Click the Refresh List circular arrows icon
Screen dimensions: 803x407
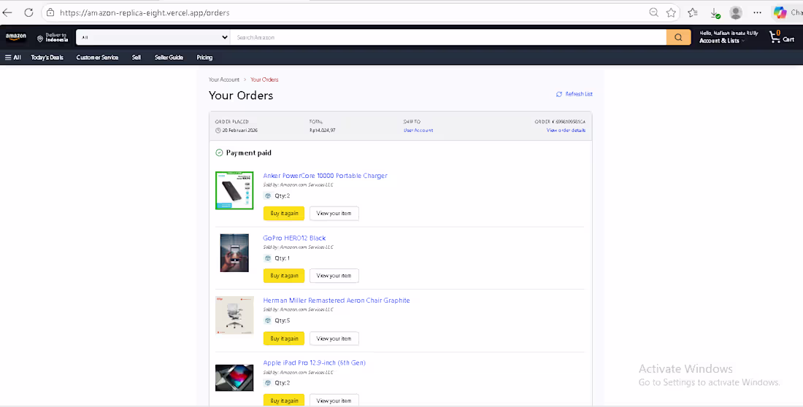[x=558, y=94]
